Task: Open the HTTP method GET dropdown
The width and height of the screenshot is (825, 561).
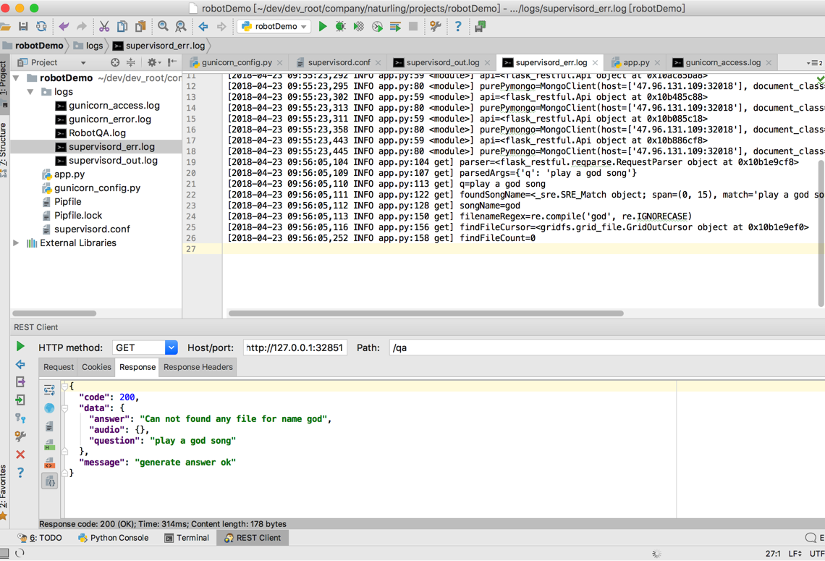Action: tap(171, 347)
